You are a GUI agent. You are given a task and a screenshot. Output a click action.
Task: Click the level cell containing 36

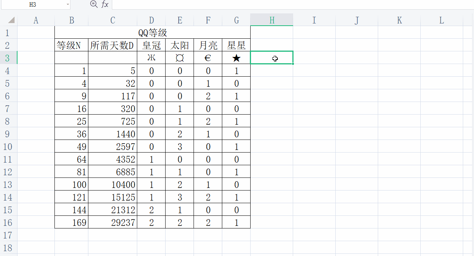point(71,134)
